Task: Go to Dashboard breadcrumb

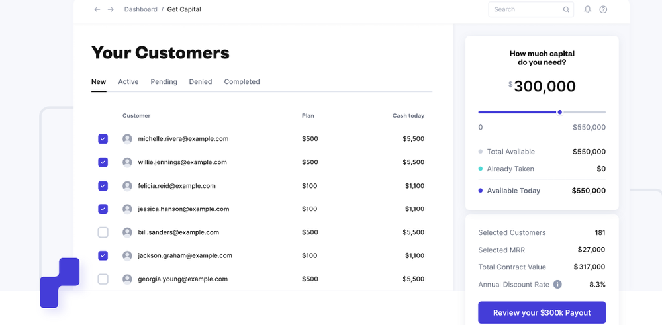Action: click(140, 9)
